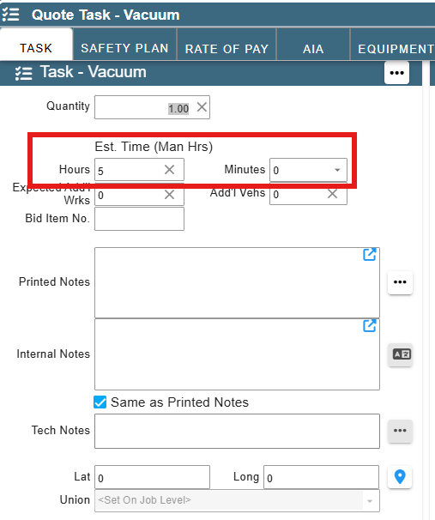Expand the Union dropdown arrow
The height and width of the screenshot is (520, 435).
click(370, 501)
